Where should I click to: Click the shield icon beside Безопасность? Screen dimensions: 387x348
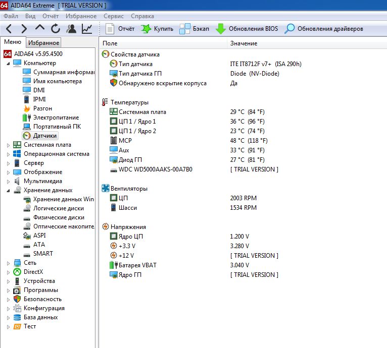(17, 299)
